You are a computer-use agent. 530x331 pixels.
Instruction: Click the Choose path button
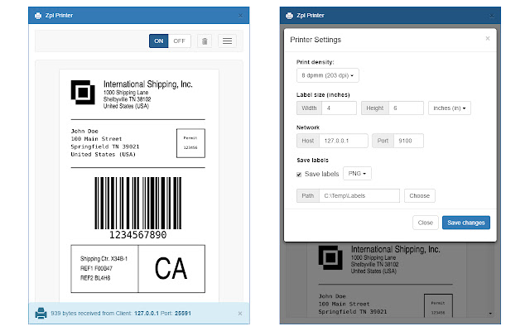(419, 196)
